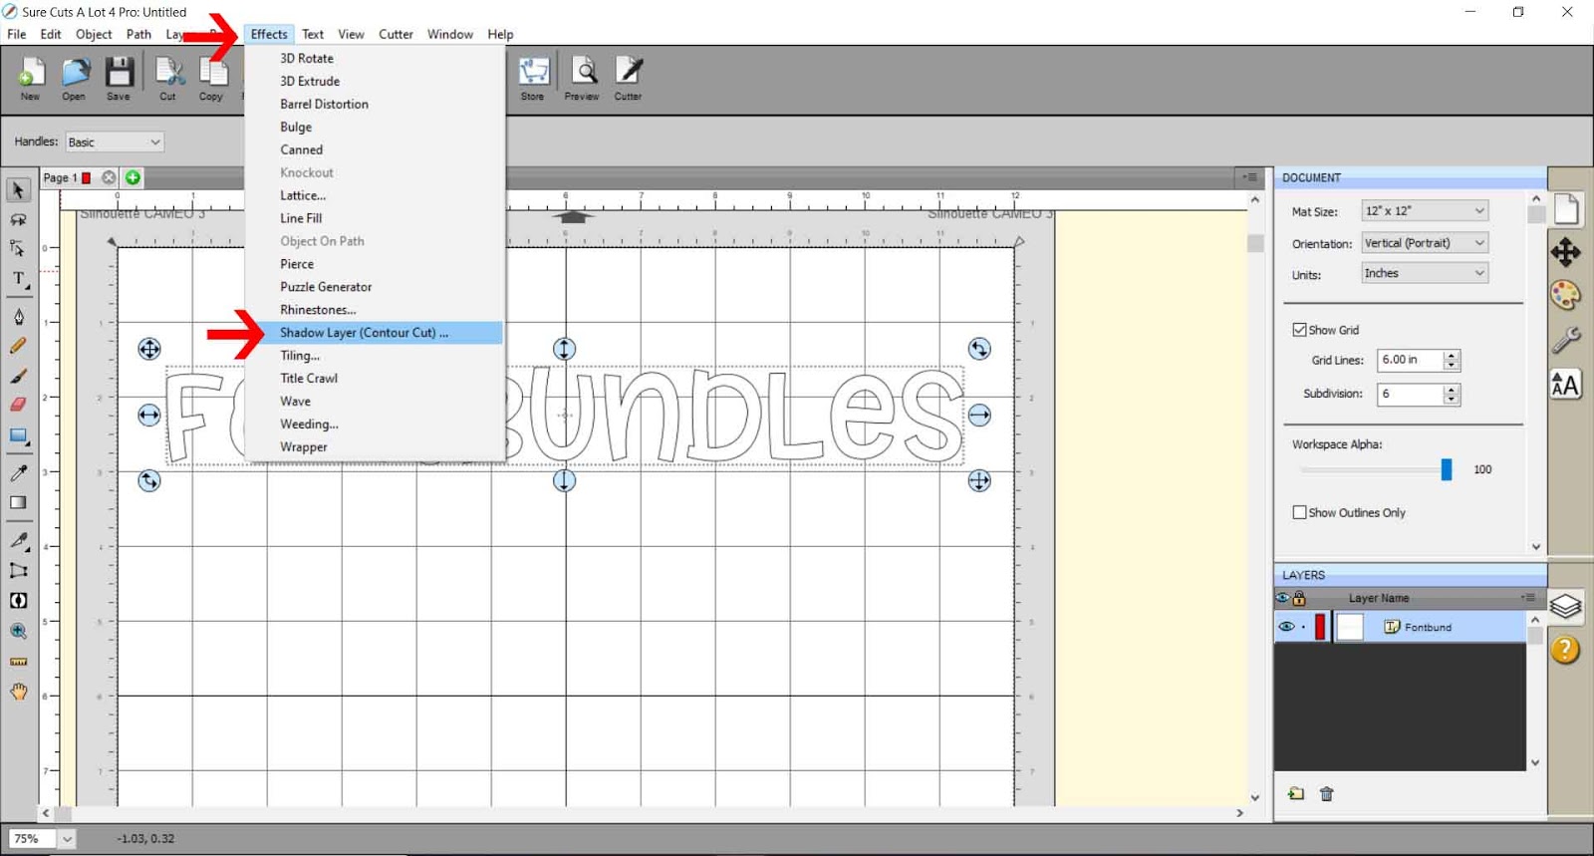Show the Layers panel icon
1594x856 pixels.
click(x=1566, y=605)
